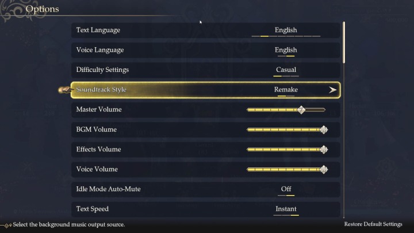Click the Voice Volume diamond handle
This screenshot has height=233, width=414.
[x=324, y=169]
